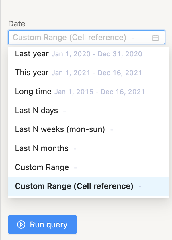Open the calendar icon in Date field
The image size is (172, 240).
(155, 38)
